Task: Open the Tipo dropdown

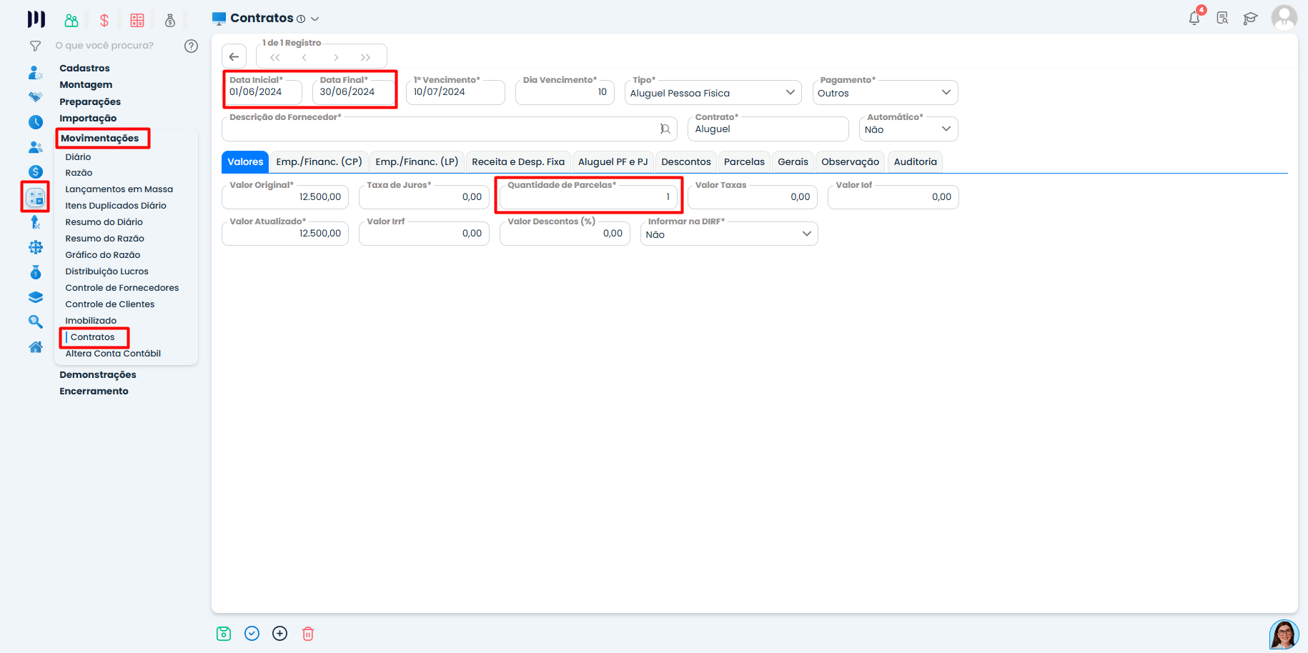Action: tap(790, 92)
